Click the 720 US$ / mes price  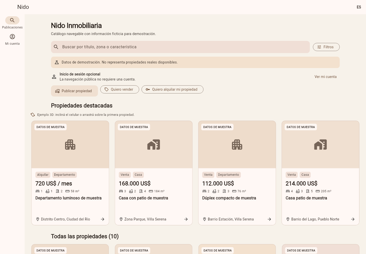54,183
